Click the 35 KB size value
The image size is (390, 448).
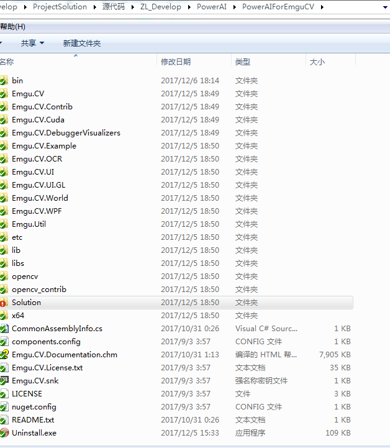tap(340, 368)
